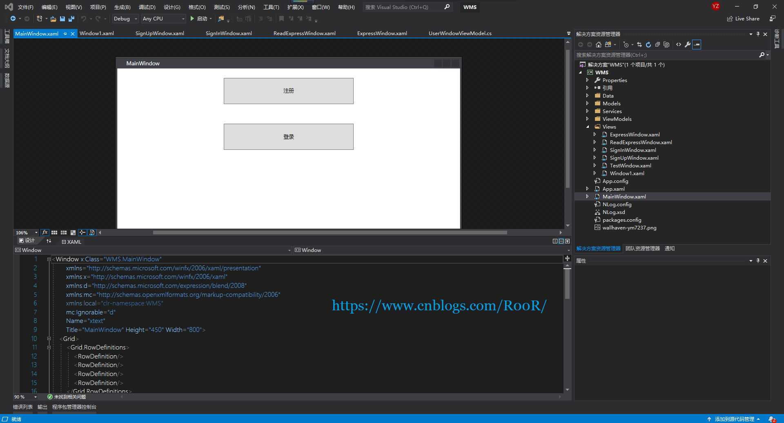Toggle the fx effects button in designer
Image resolution: width=784 pixels, height=423 pixels.
(x=45, y=232)
